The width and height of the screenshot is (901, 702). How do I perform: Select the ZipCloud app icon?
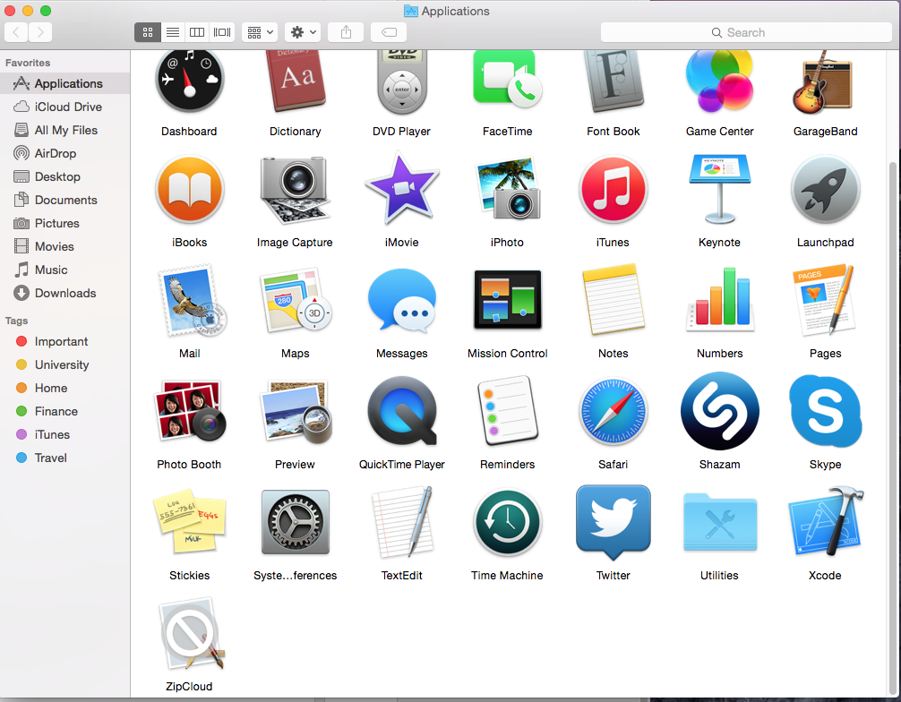pyautogui.click(x=190, y=634)
